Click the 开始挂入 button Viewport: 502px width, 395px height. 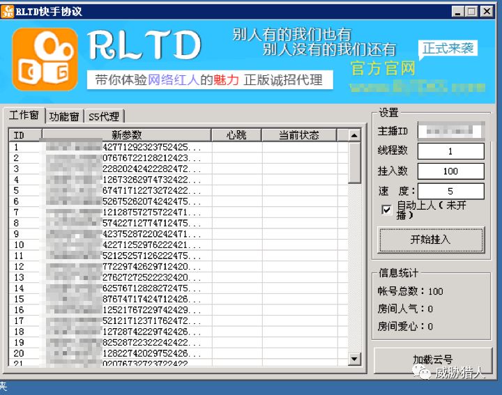(x=431, y=240)
